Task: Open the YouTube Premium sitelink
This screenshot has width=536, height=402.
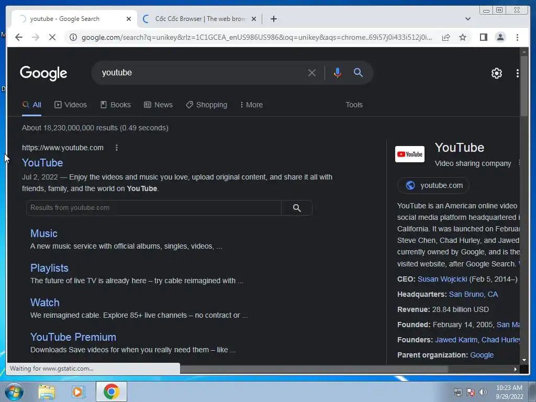Action: point(73,337)
